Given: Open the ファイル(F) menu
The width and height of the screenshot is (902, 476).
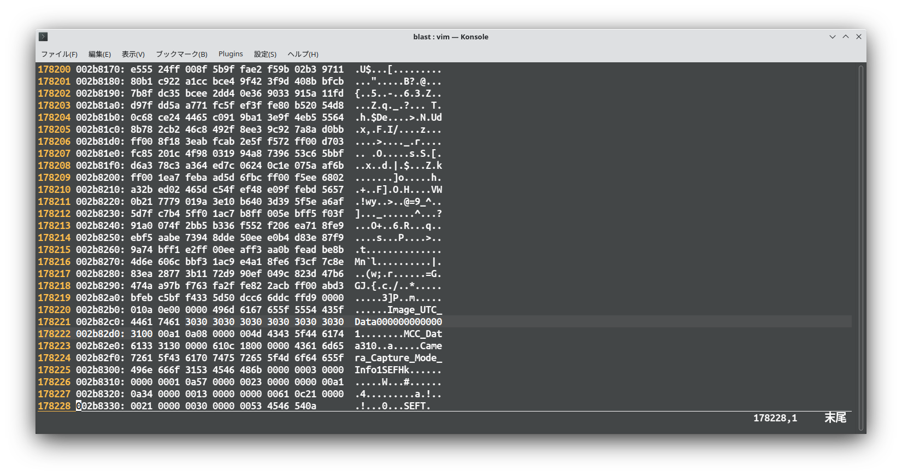Looking at the screenshot, I should pyautogui.click(x=59, y=54).
